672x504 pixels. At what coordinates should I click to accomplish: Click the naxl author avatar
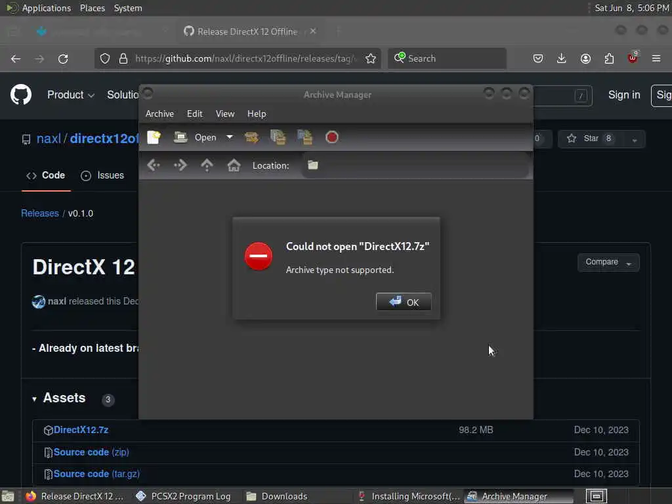pyautogui.click(x=39, y=302)
